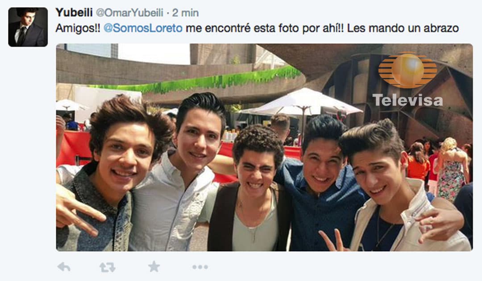Click the woman in the floral dress
The width and height of the screenshot is (482, 281).
click(452, 172)
